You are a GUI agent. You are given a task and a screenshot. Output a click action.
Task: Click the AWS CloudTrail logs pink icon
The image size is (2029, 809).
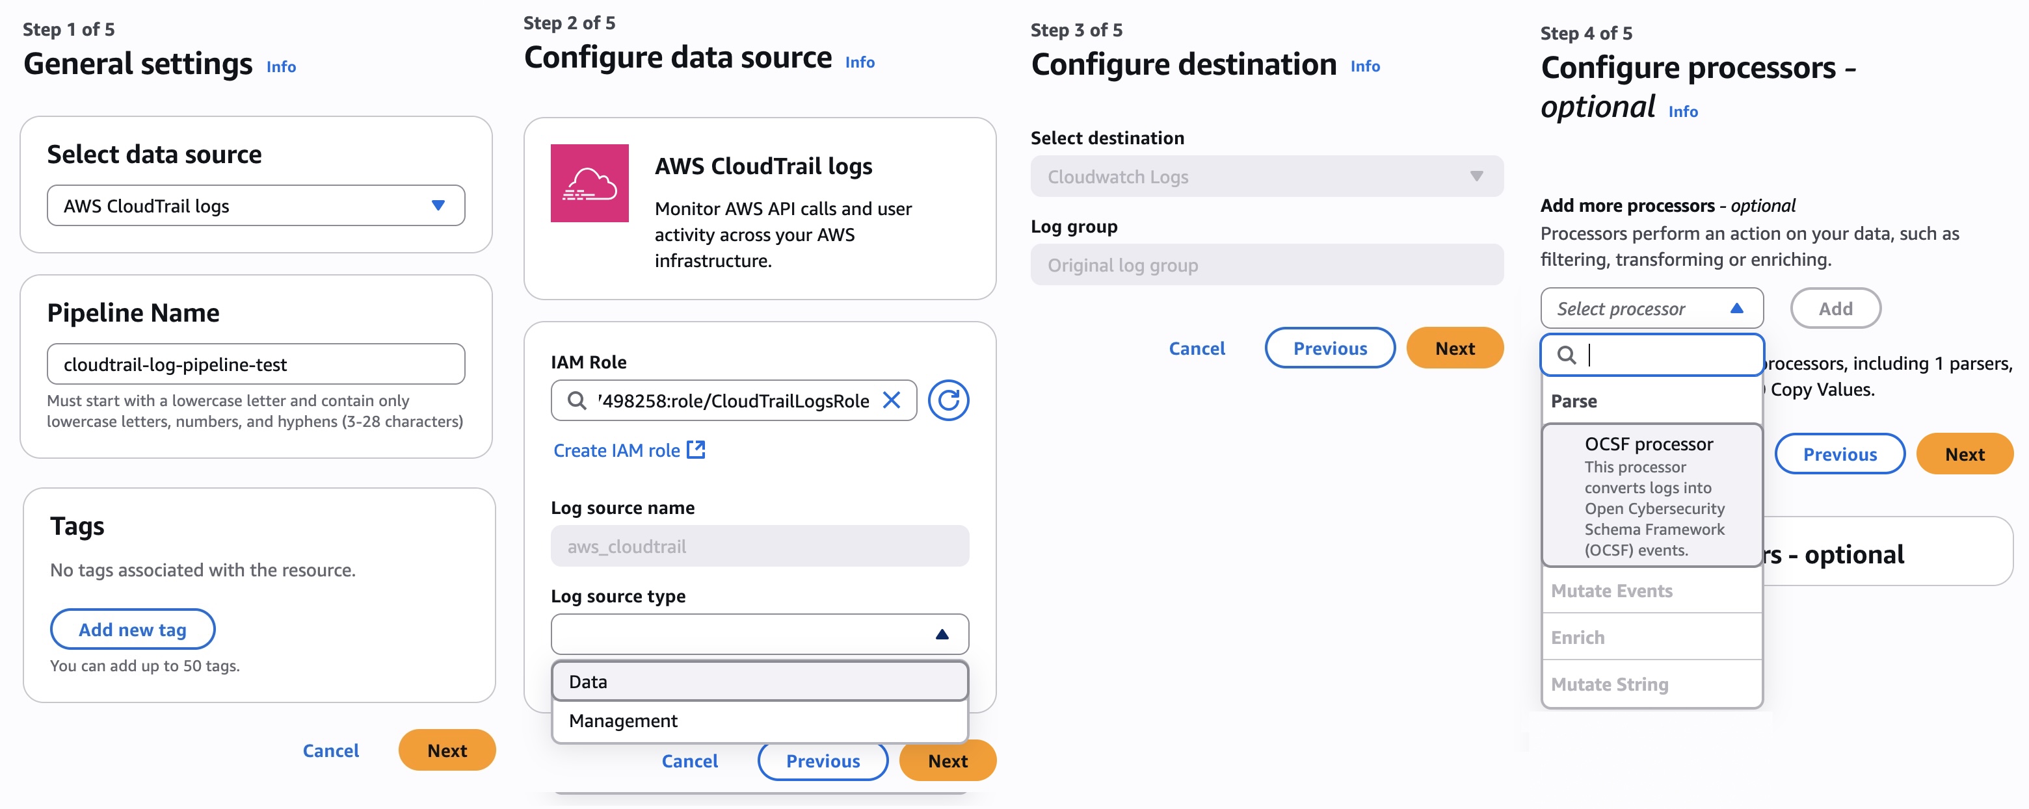[x=589, y=183]
